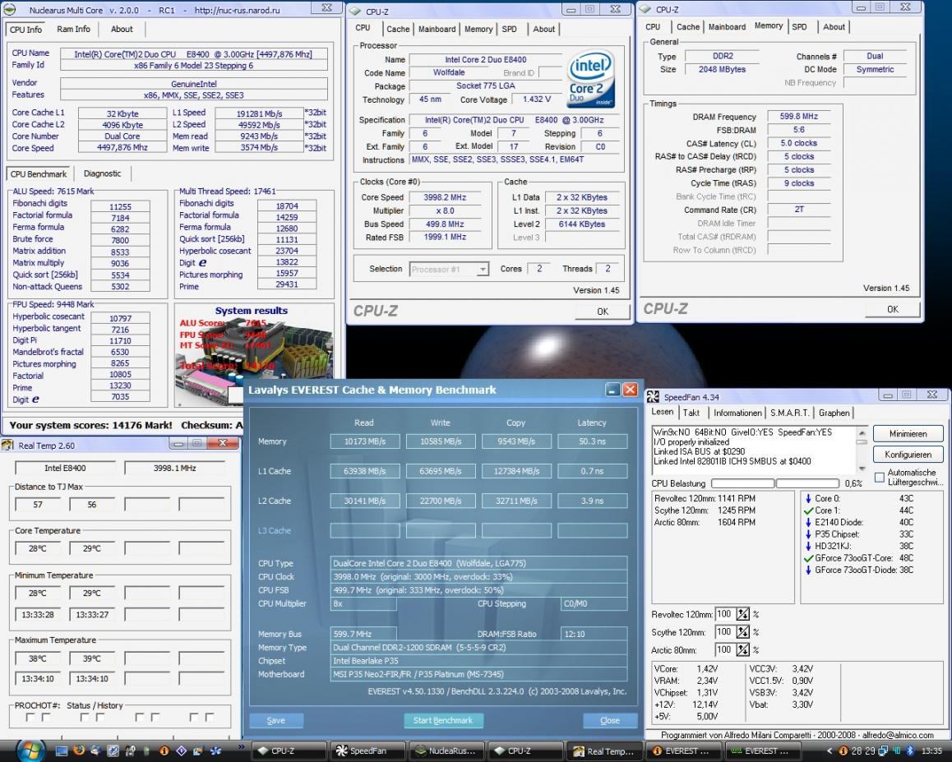Click GForce 73ooGT-Diode arrow icon
Image resolution: width=952 pixels, height=762 pixels.
tap(808, 570)
